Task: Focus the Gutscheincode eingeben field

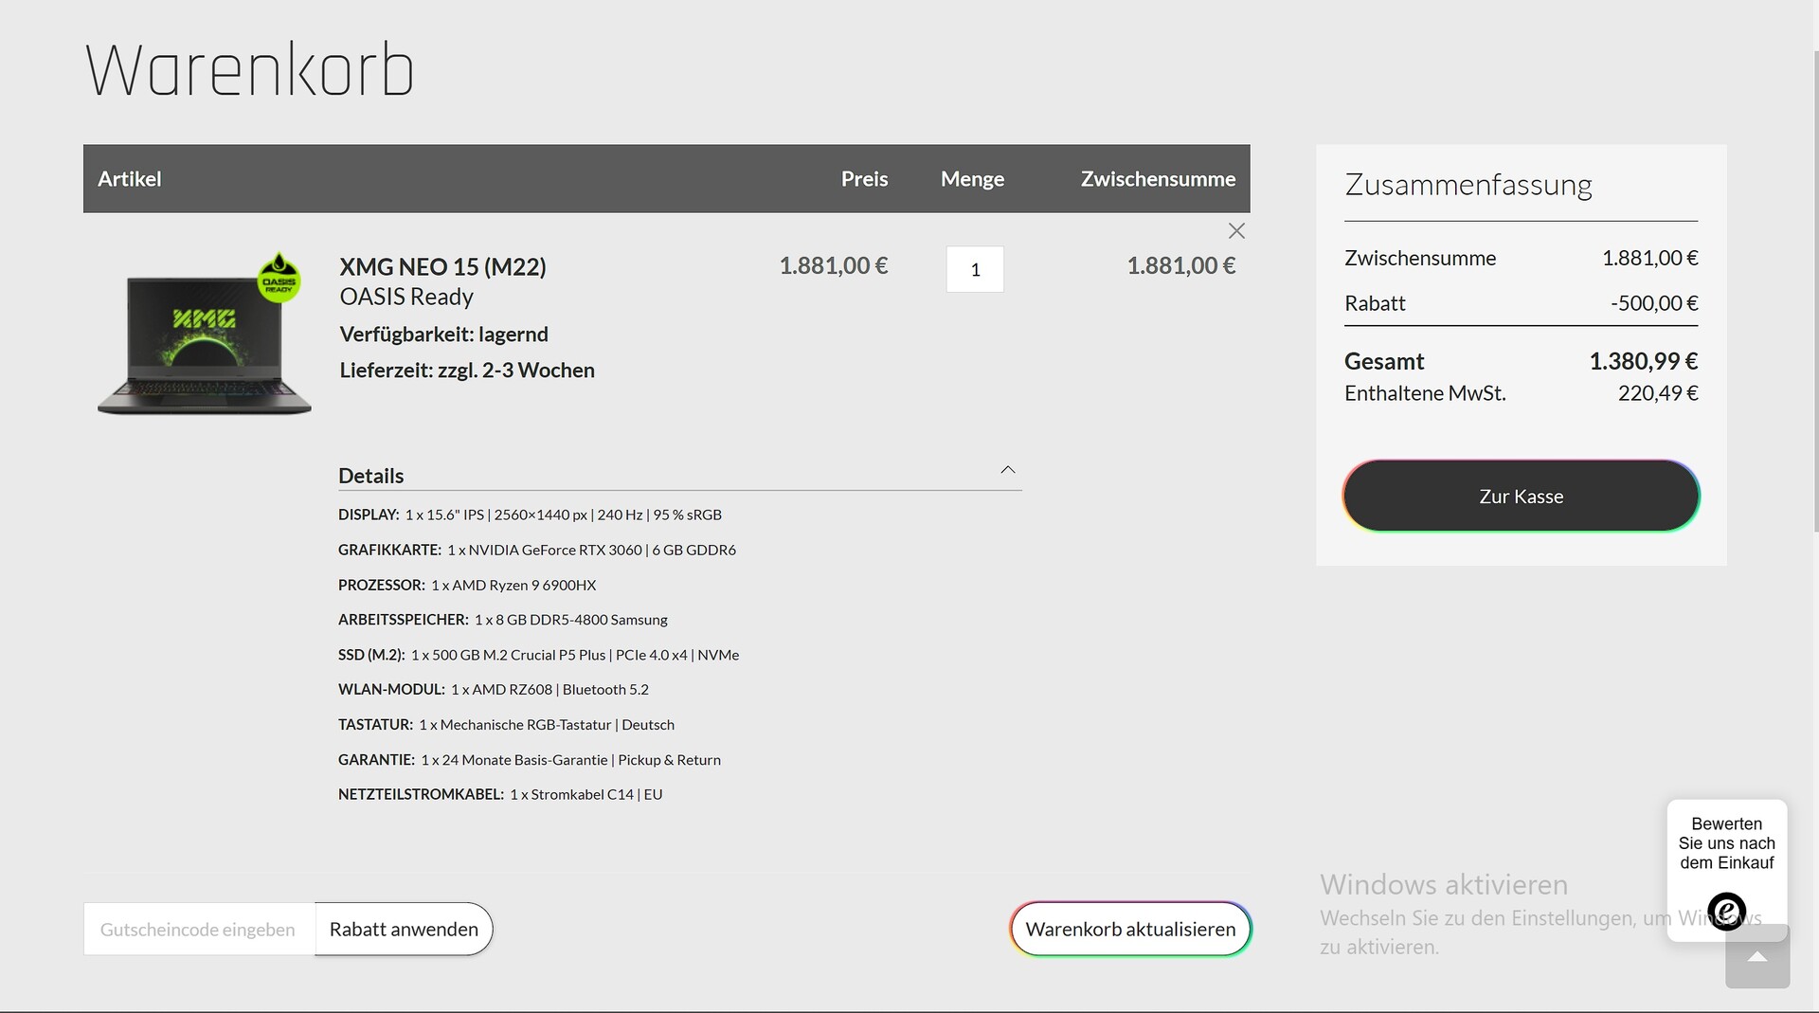Action: coord(199,930)
